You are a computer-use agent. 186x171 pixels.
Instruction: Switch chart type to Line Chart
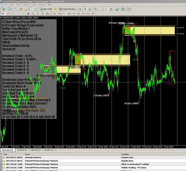click(90, 9)
